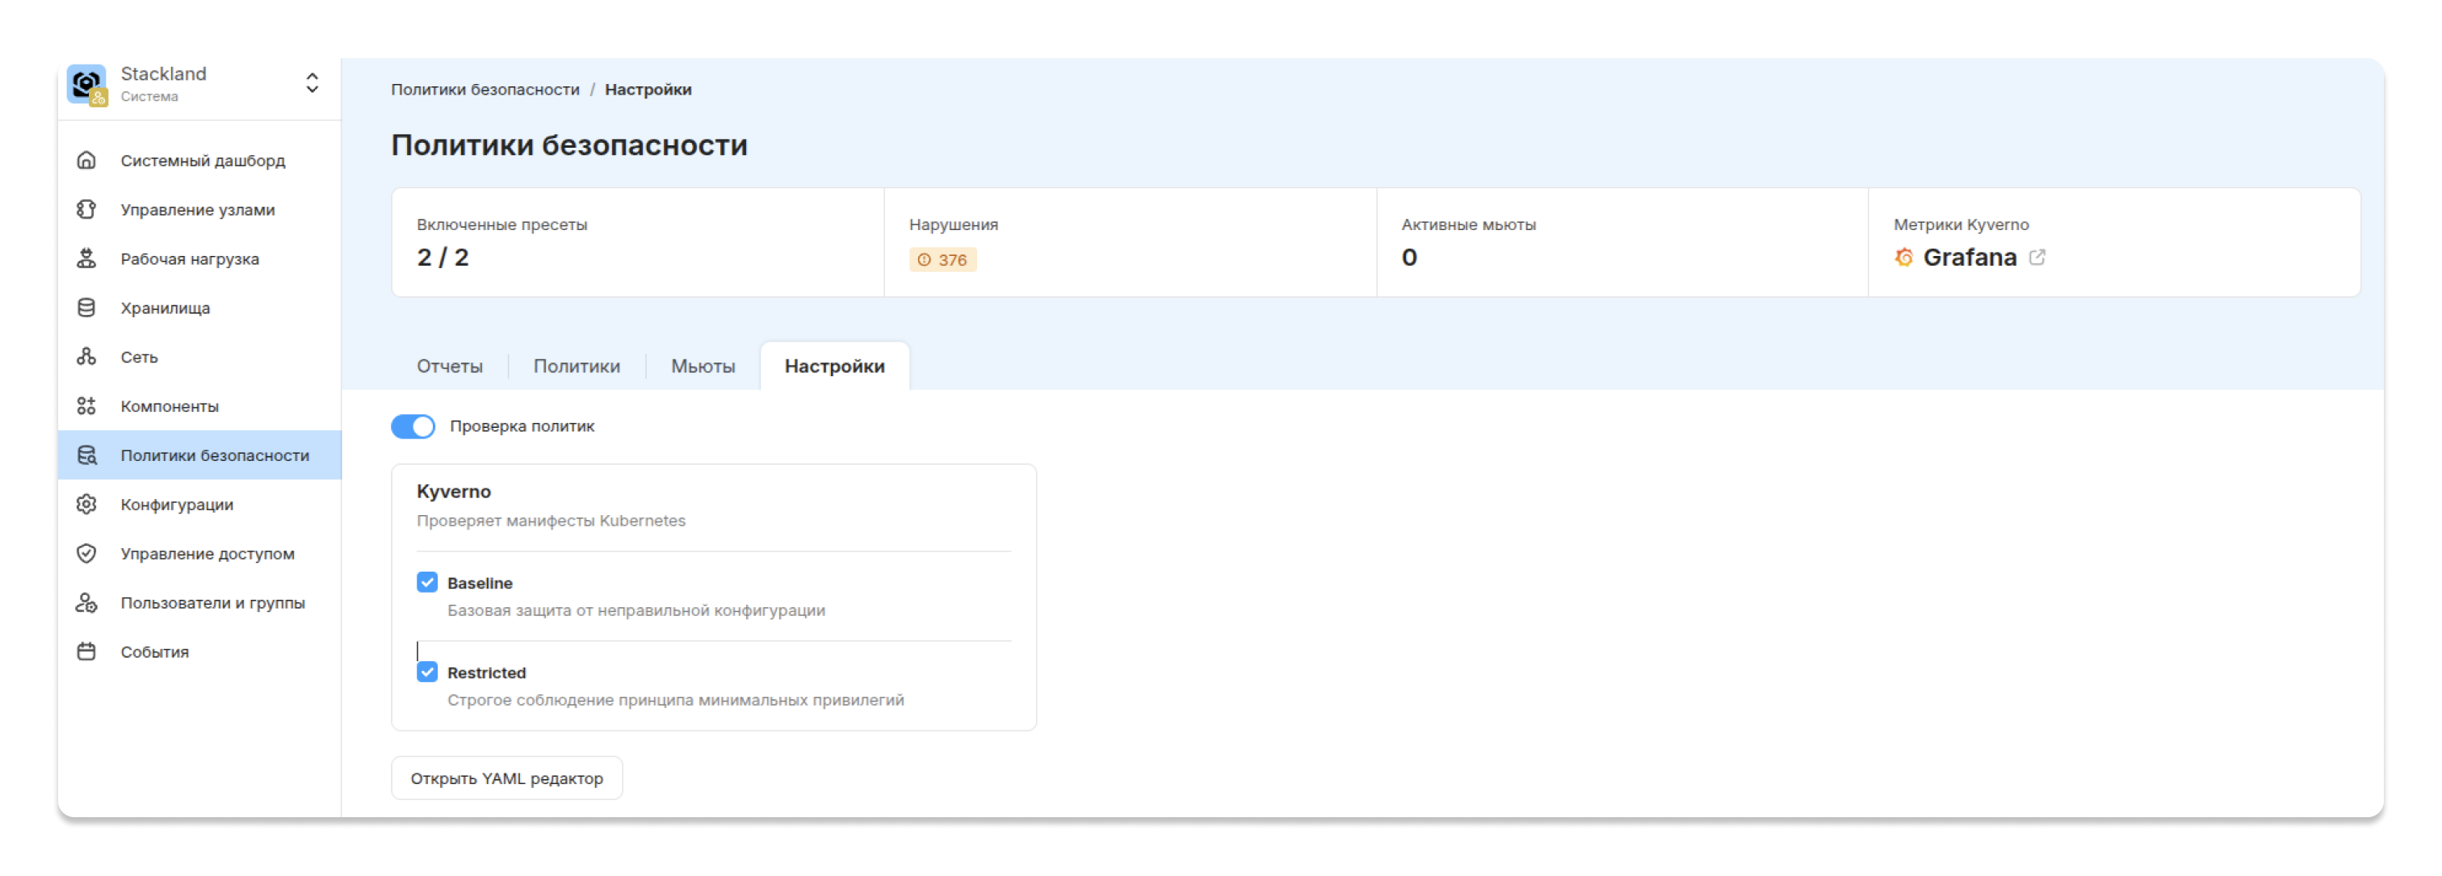
Task: Click the users icon beside Пользователи и группы
Action: (x=86, y=604)
